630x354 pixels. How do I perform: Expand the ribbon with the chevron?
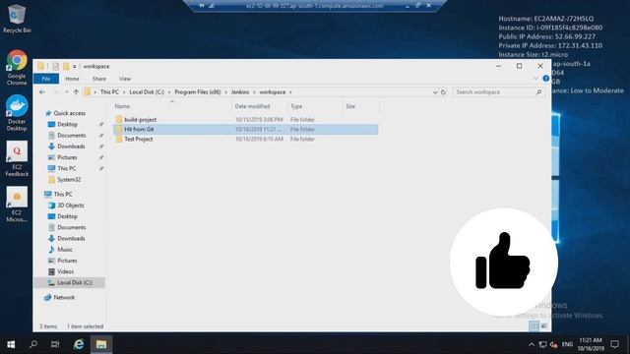535,79
